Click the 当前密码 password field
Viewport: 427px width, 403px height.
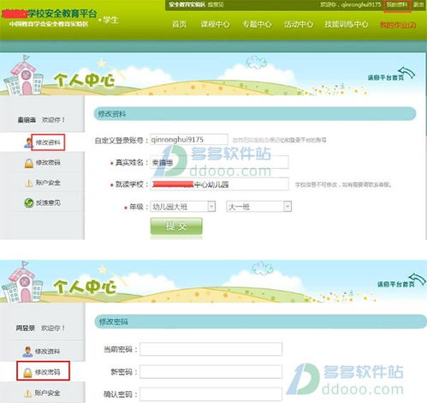click(211, 349)
